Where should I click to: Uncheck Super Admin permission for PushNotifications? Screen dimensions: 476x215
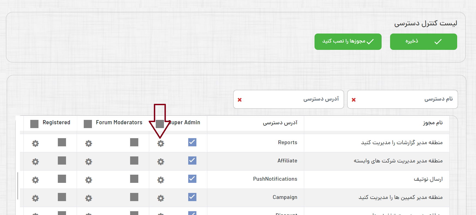coord(192,179)
